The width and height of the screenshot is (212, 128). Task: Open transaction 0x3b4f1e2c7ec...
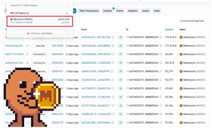click(x=15, y=63)
